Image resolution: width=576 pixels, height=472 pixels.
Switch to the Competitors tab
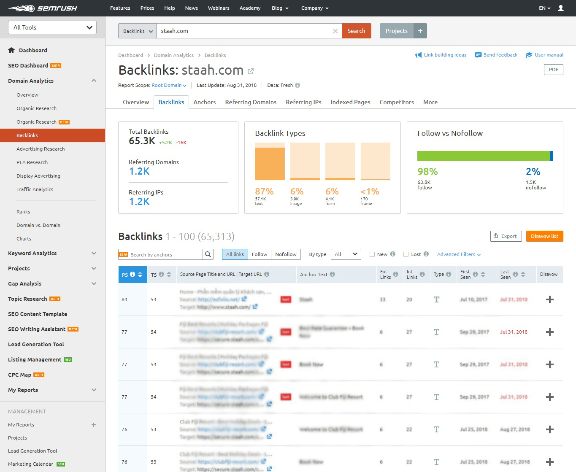point(397,102)
